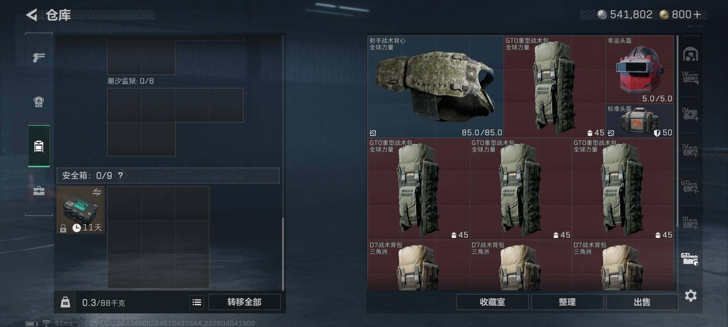The image size is (728, 327).
Task: Swap the safe box via arrows icon
Action: pyautogui.click(x=97, y=192)
